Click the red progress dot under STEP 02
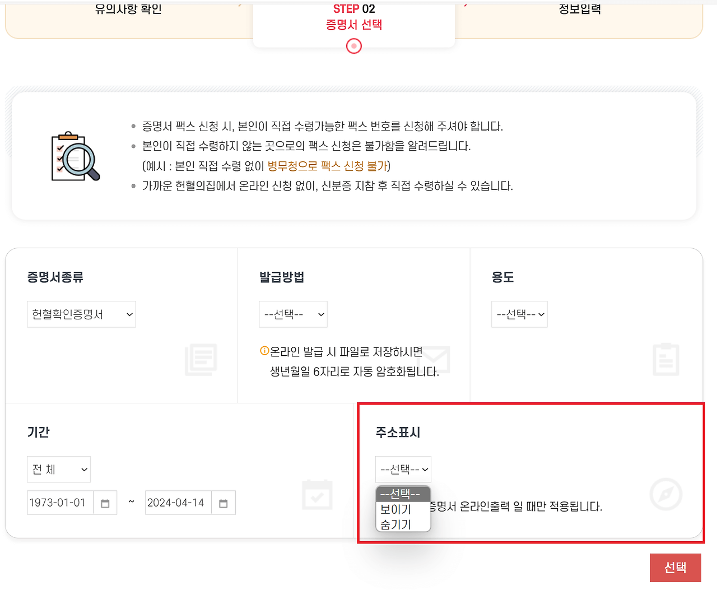717x590 pixels. point(353,47)
